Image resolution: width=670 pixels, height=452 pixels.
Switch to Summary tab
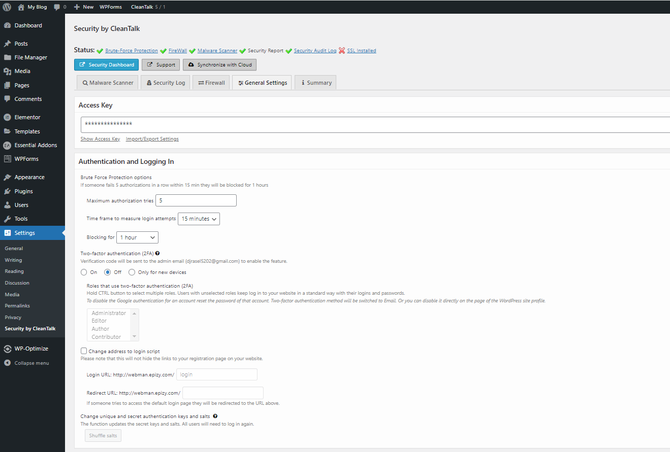tap(315, 83)
